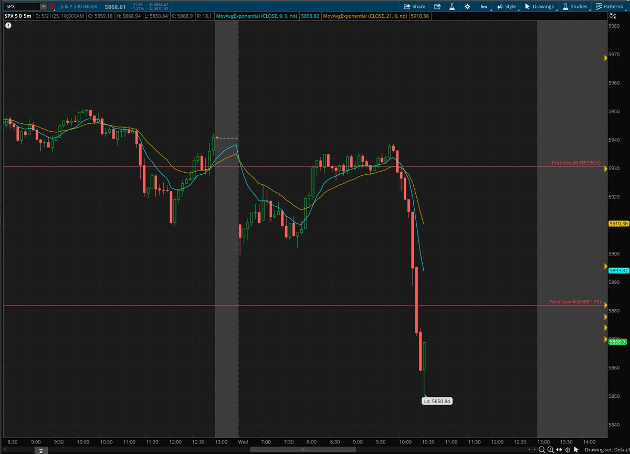Click the Price Level4 ($5881.79) line label
The height and width of the screenshot is (454, 630).
575,302
